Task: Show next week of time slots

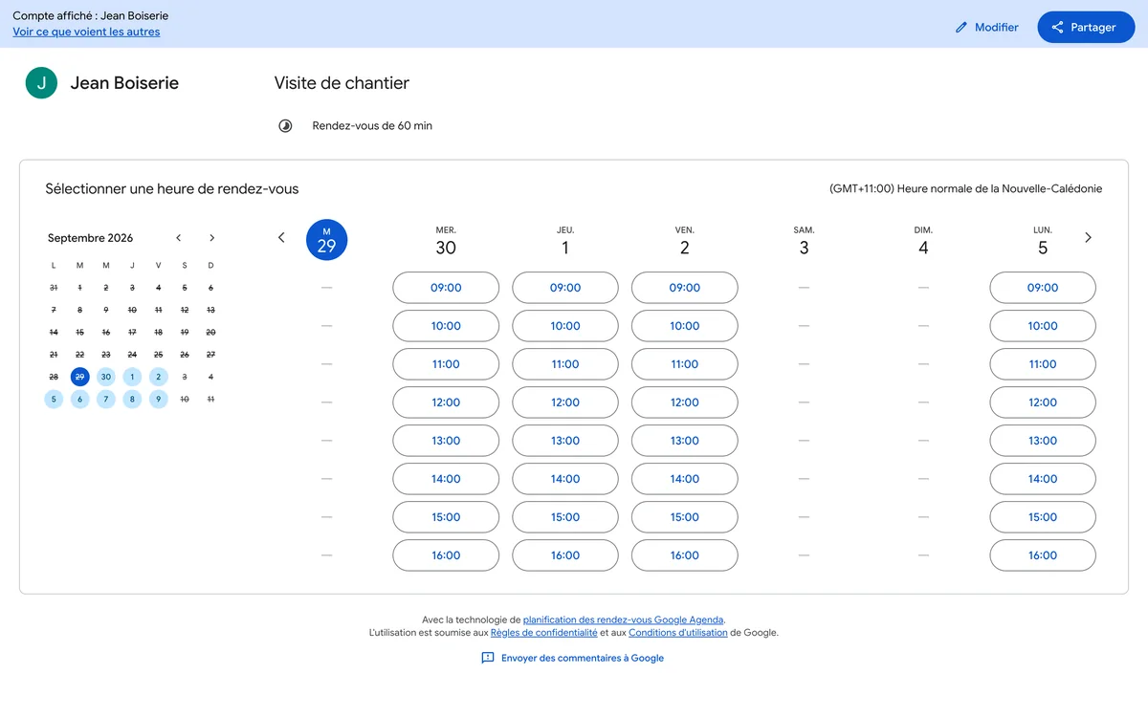Action: pyautogui.click(x=1088, y=237)
